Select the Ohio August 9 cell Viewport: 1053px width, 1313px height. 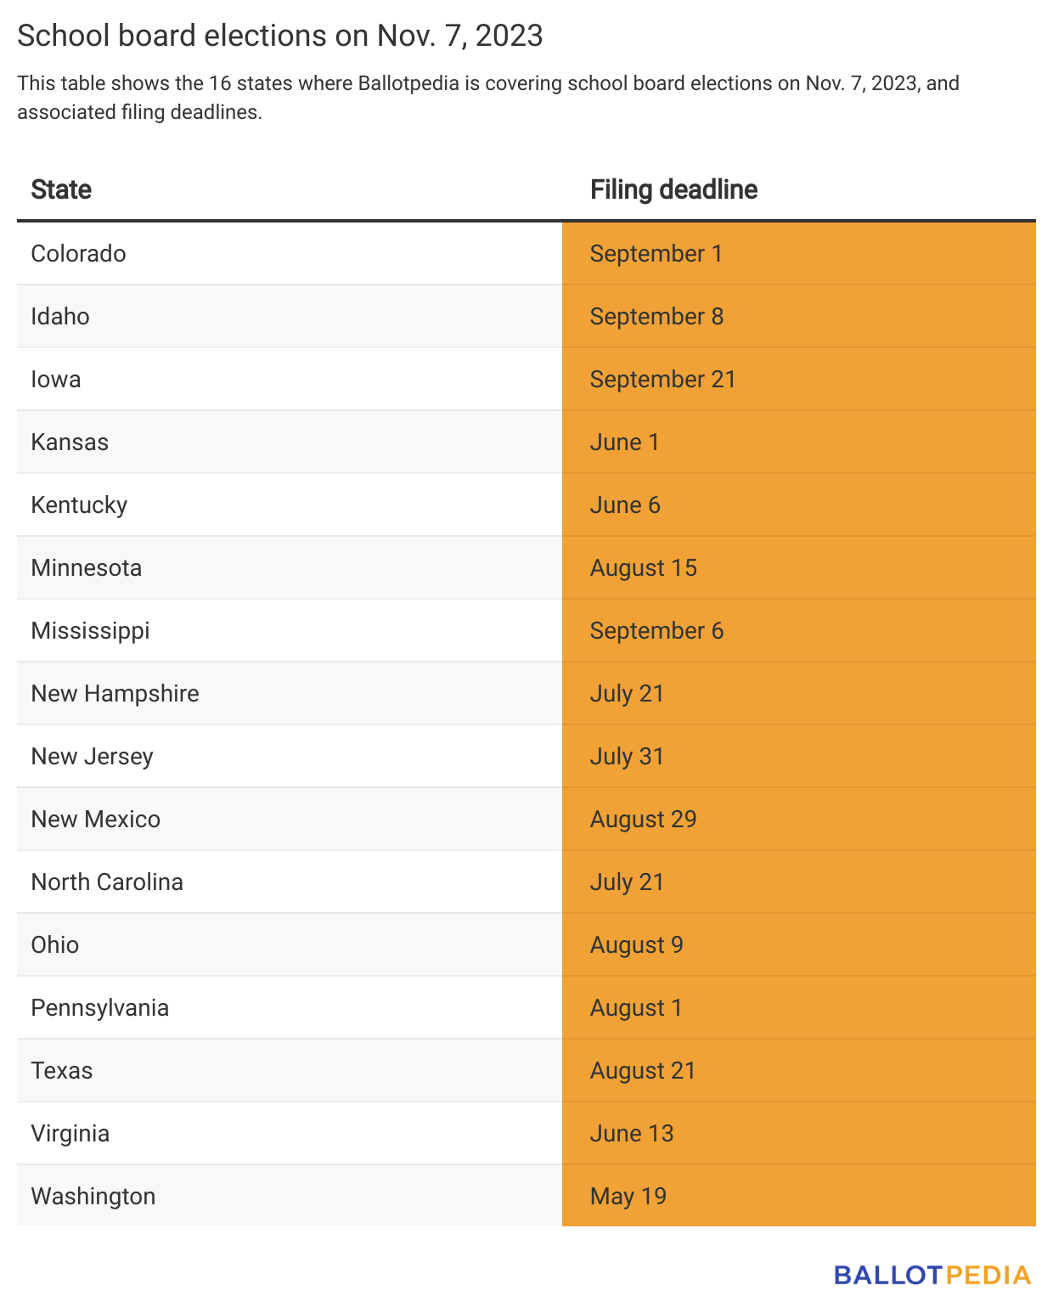tap(799, 944)
